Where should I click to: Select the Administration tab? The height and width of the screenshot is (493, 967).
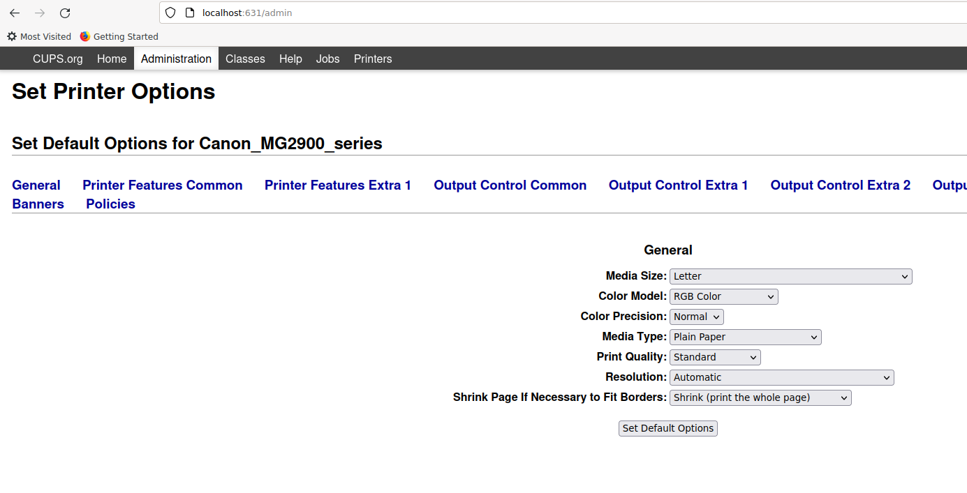click(176, 59)
